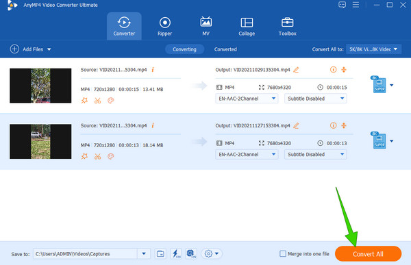The height and width of the screenshot is (265, 411).
Task: Open effects wand for the 00:00:15 video
Action: click(84, 101)
